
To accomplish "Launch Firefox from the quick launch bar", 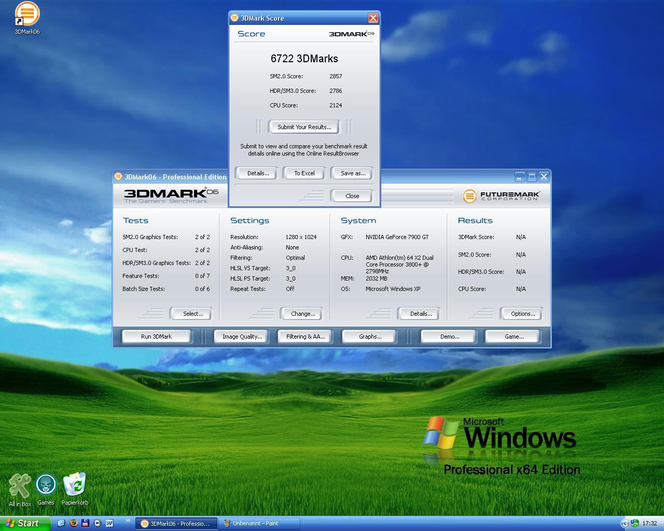I will pos(73,523).
